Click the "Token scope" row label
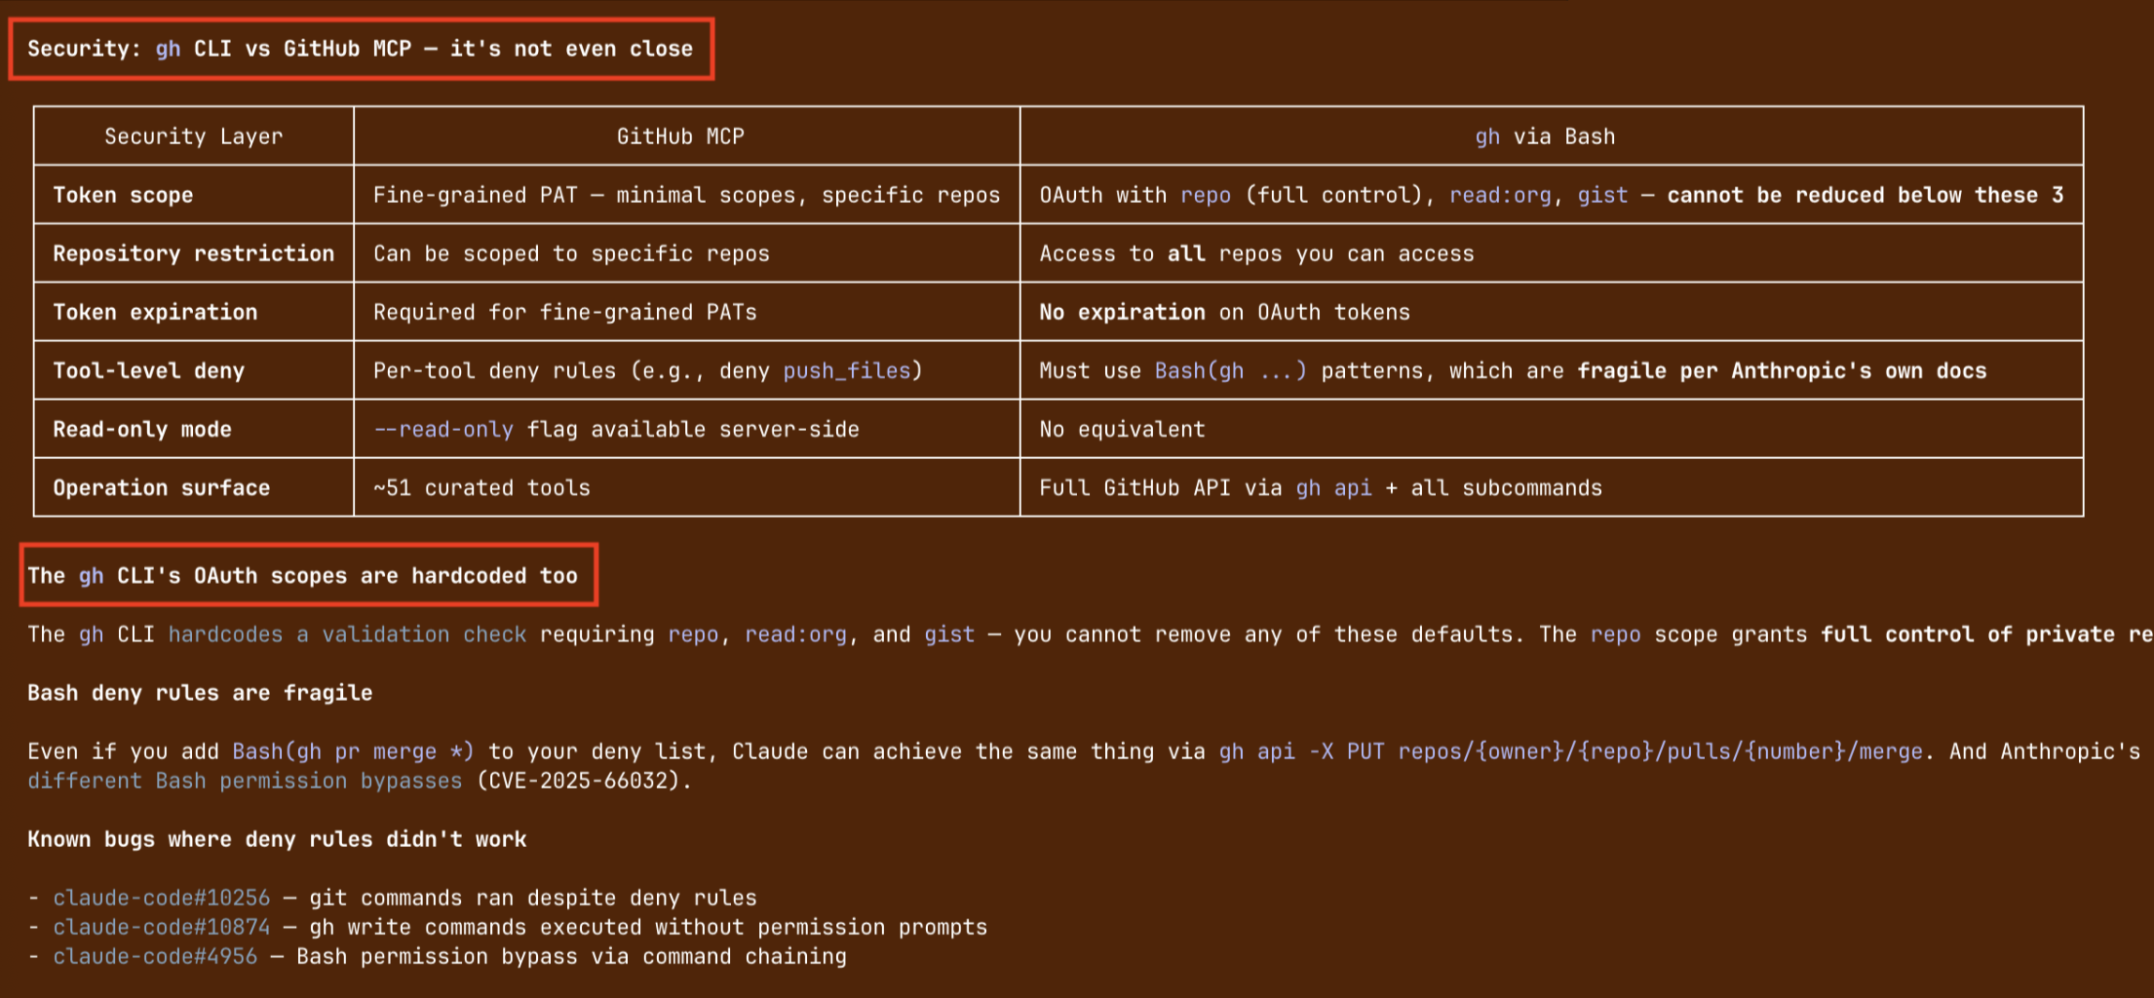 click(123, 195)
